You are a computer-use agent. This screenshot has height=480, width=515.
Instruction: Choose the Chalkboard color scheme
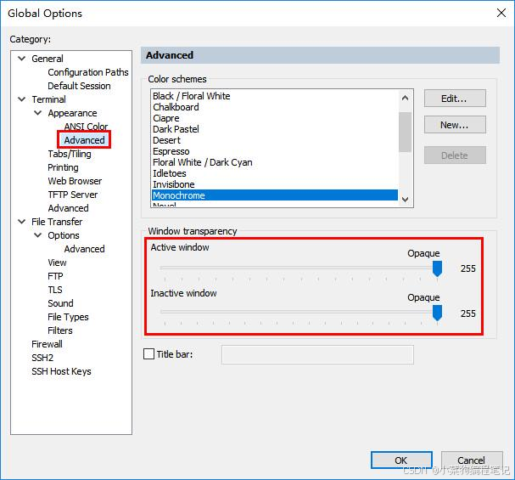click(x=275, y=107)
